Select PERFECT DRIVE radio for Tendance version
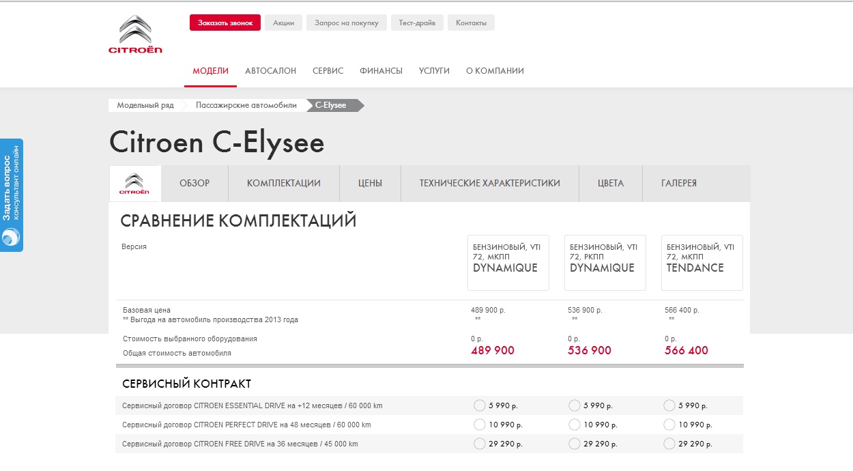853x471 pixels. [669, 425]
